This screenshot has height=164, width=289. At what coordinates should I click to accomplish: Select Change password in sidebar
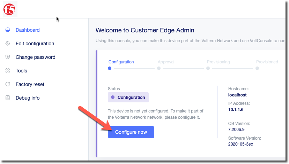(x=36, y=57)
